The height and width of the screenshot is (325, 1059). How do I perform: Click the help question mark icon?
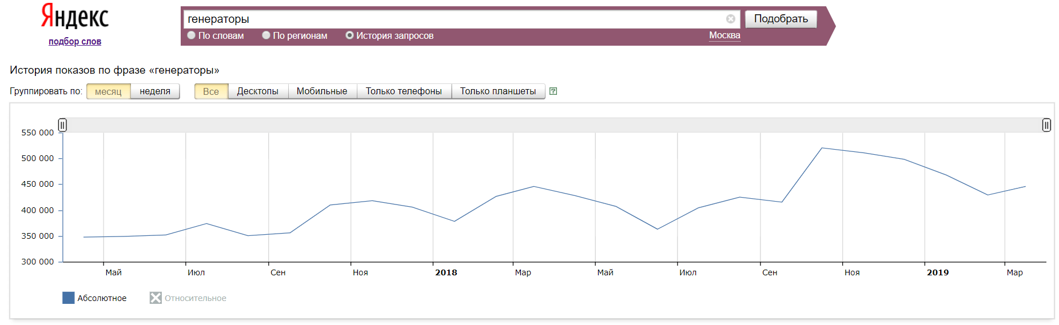(553, 91)
